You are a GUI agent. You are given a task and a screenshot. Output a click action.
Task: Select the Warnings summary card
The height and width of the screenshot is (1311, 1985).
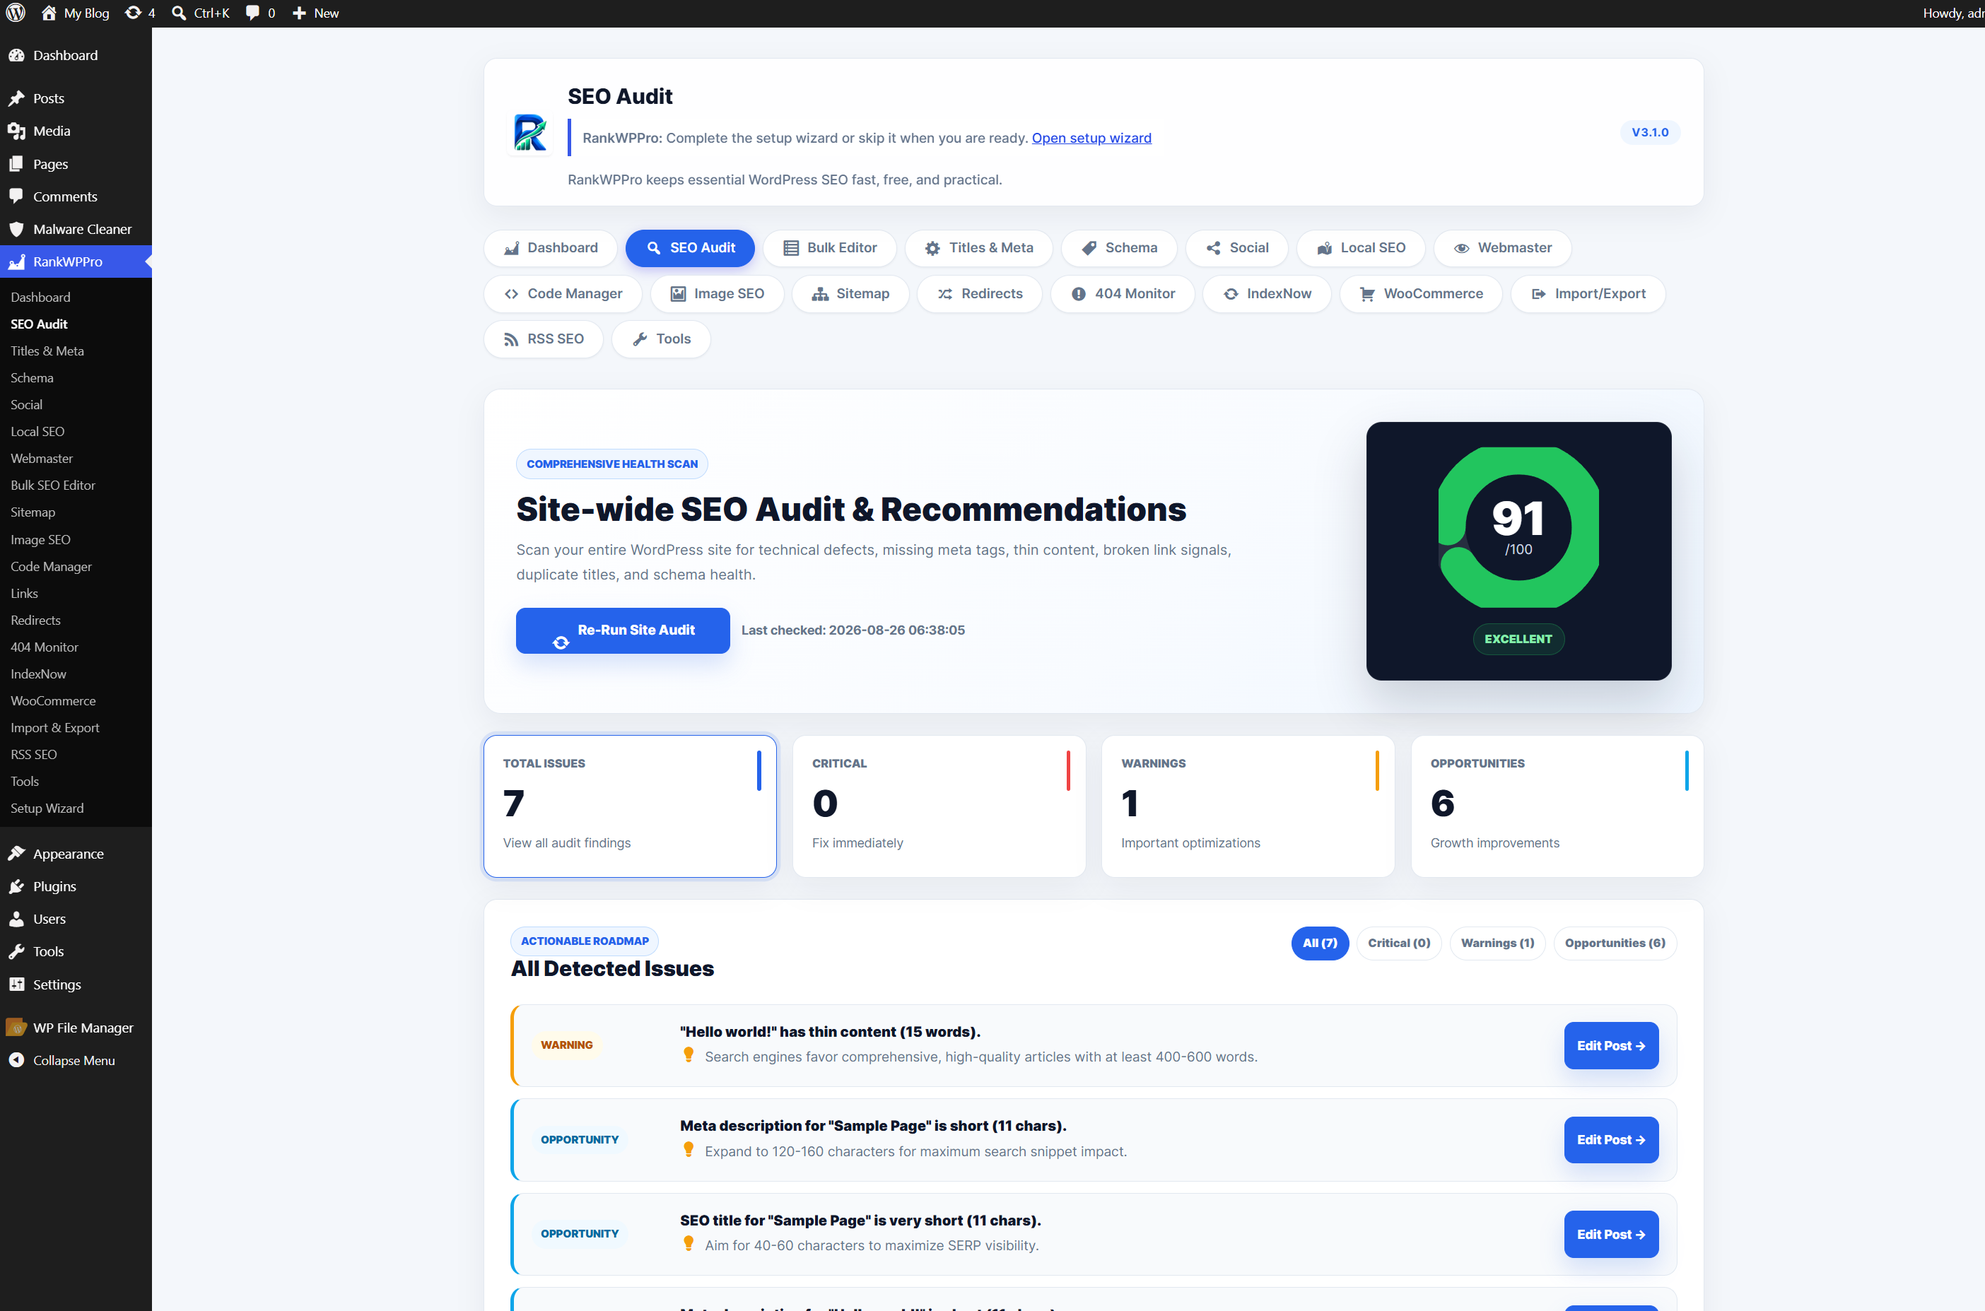(1248, 806)
